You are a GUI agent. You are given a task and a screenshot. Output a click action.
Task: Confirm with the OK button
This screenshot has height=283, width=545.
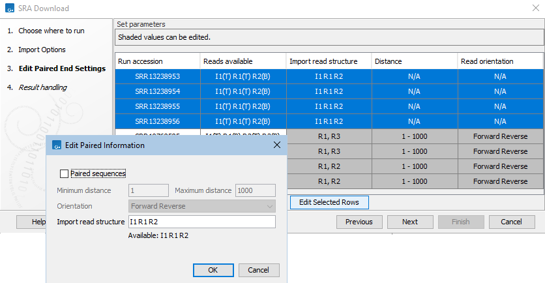point(213,270)
